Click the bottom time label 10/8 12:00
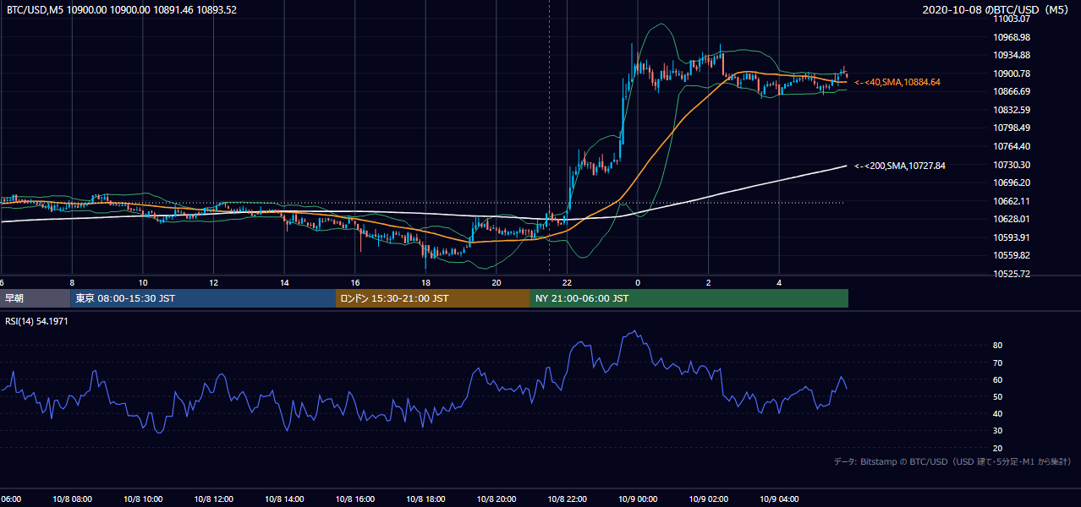Image resolution: width=1081 pixels, height=507 pixels. [213, 499]
